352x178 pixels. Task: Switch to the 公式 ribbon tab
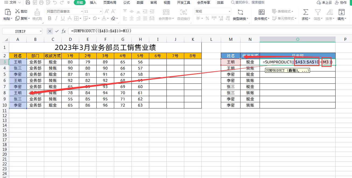[x=126, y=3]
